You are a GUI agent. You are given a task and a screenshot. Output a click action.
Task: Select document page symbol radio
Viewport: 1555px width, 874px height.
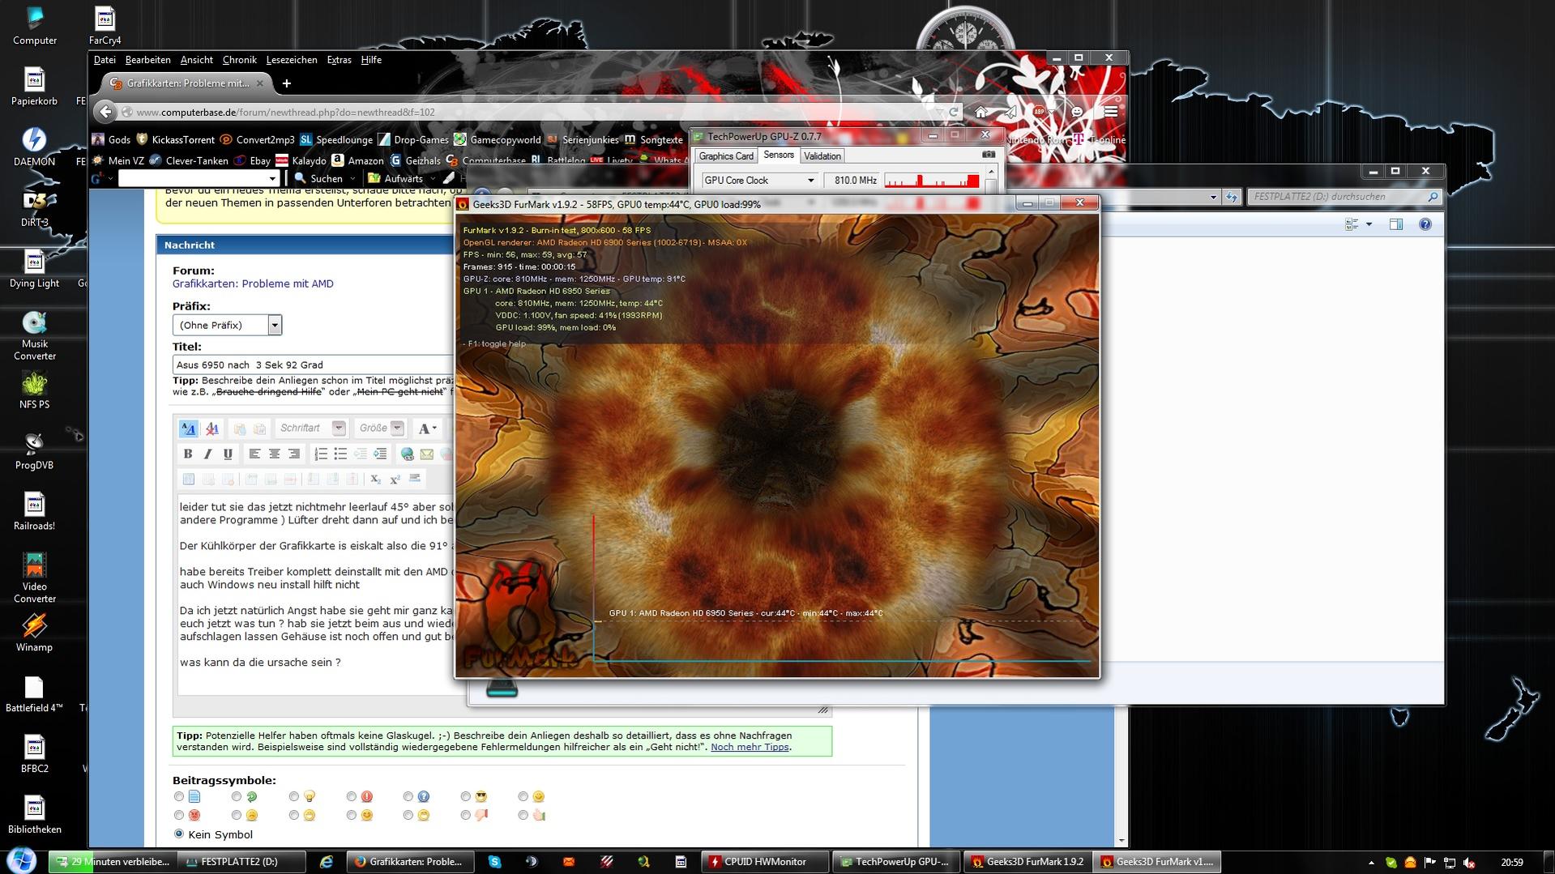(179, 797)
